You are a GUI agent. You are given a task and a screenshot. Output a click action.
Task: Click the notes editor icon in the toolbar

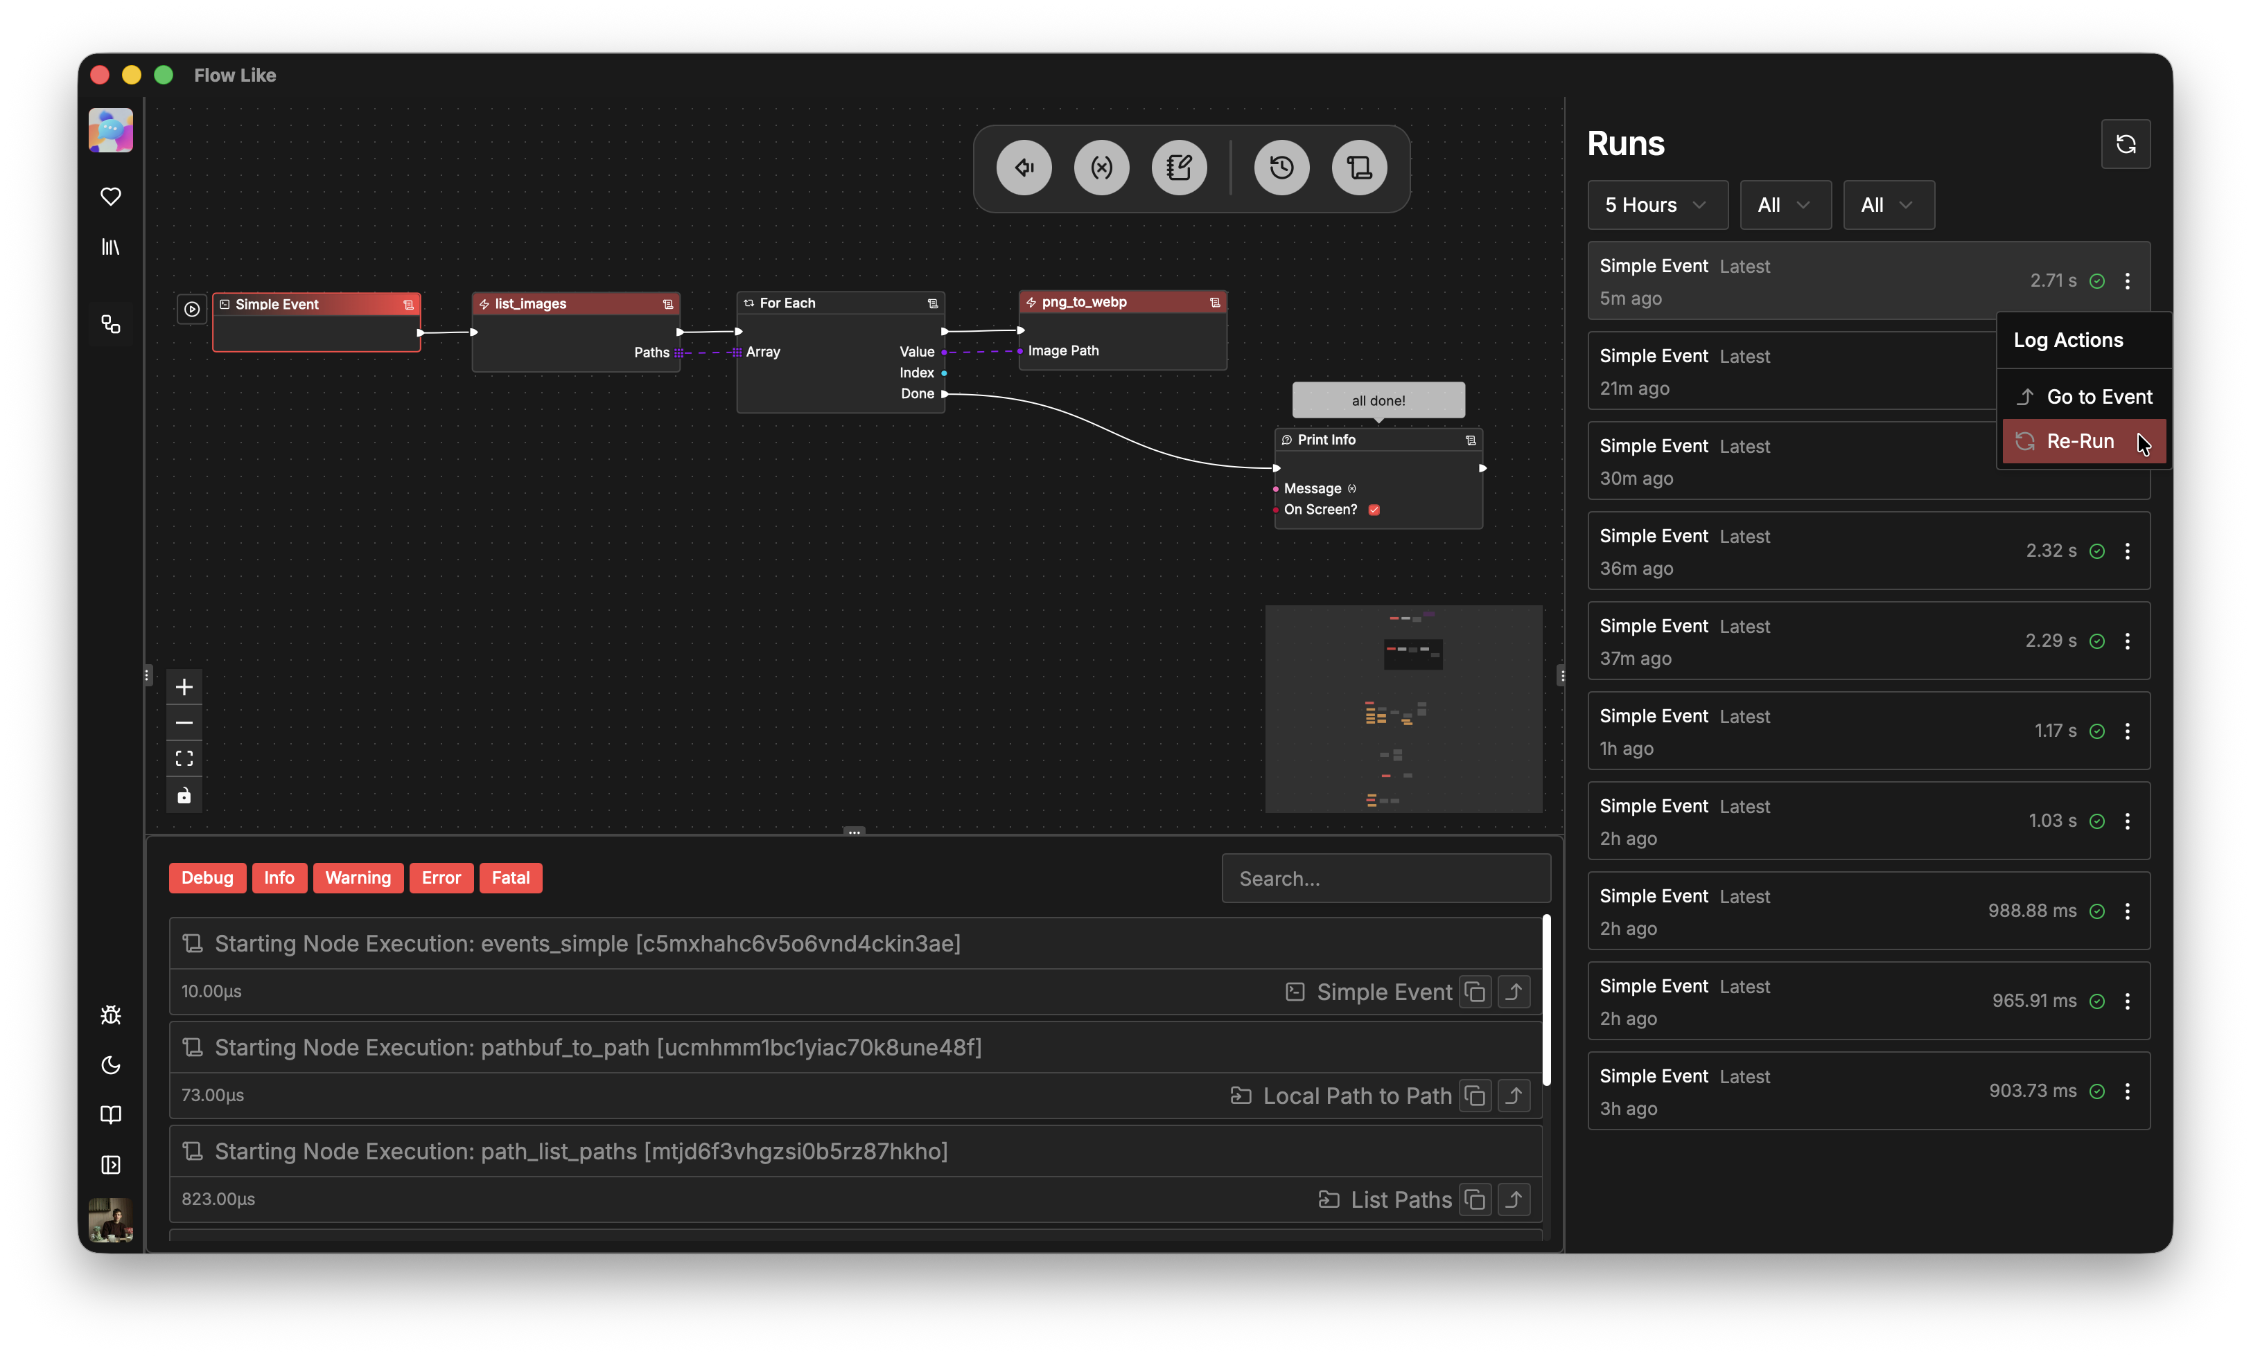pos(1178,167)
